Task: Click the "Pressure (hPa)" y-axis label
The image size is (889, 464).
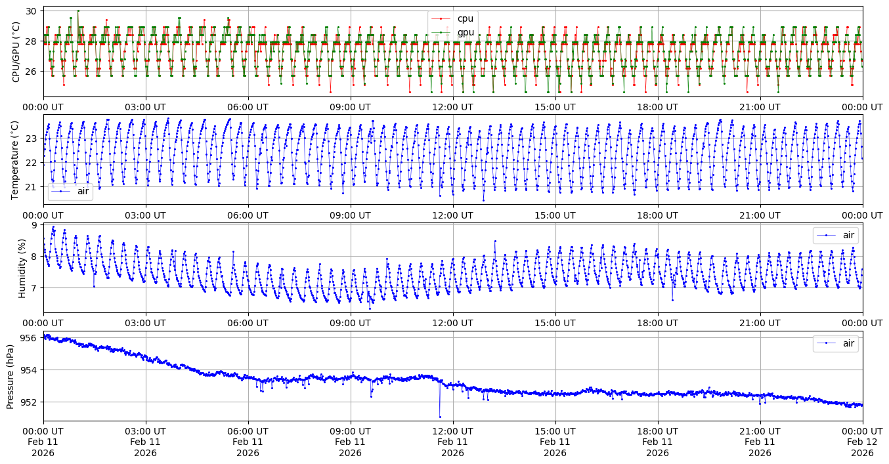Action: (11, 376)
